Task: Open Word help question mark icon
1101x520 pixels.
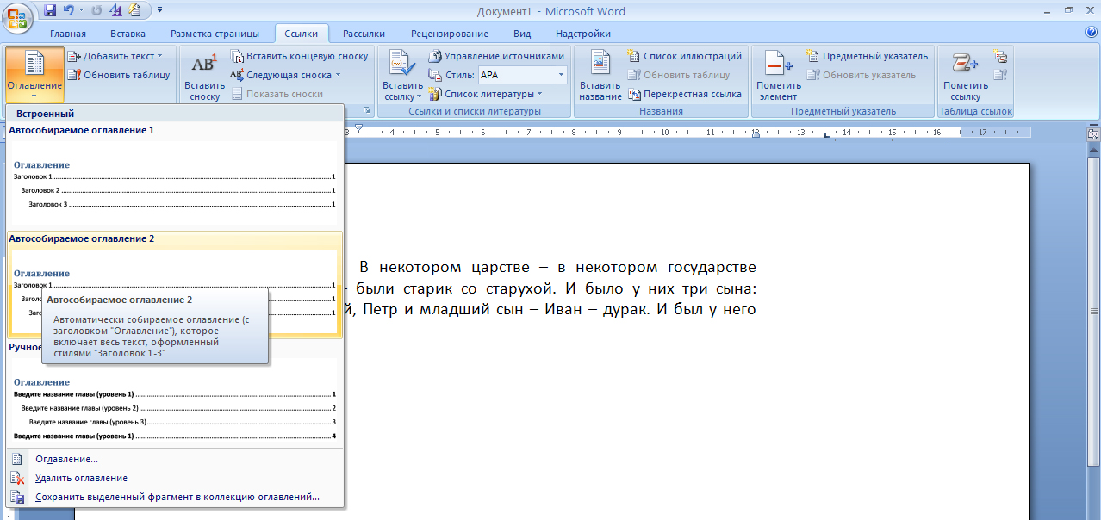Action: [1092, 33]
